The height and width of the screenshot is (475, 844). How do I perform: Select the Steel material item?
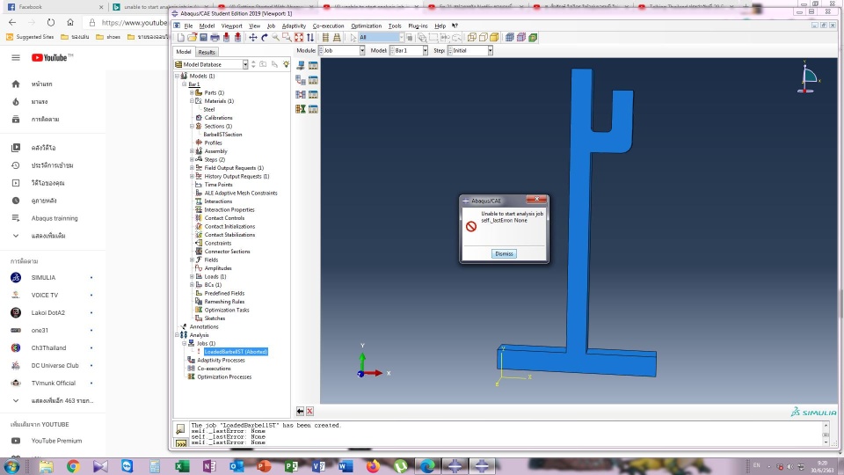pos(209,109)
